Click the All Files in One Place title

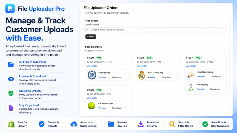coord(33,62)
